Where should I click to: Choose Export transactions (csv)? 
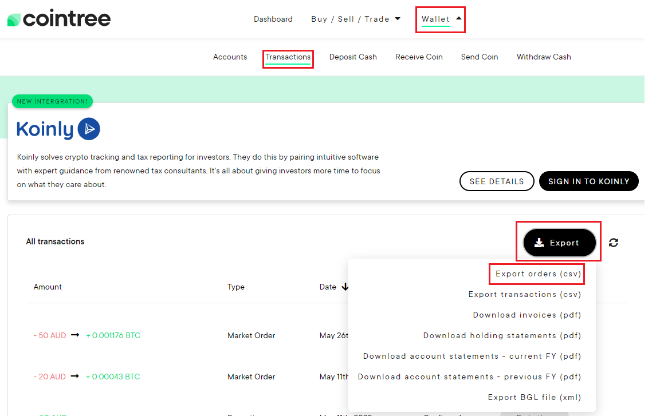[x=524, y=294]
